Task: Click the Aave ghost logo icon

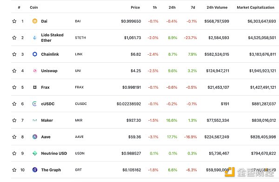Action: [x=35, y=136]
